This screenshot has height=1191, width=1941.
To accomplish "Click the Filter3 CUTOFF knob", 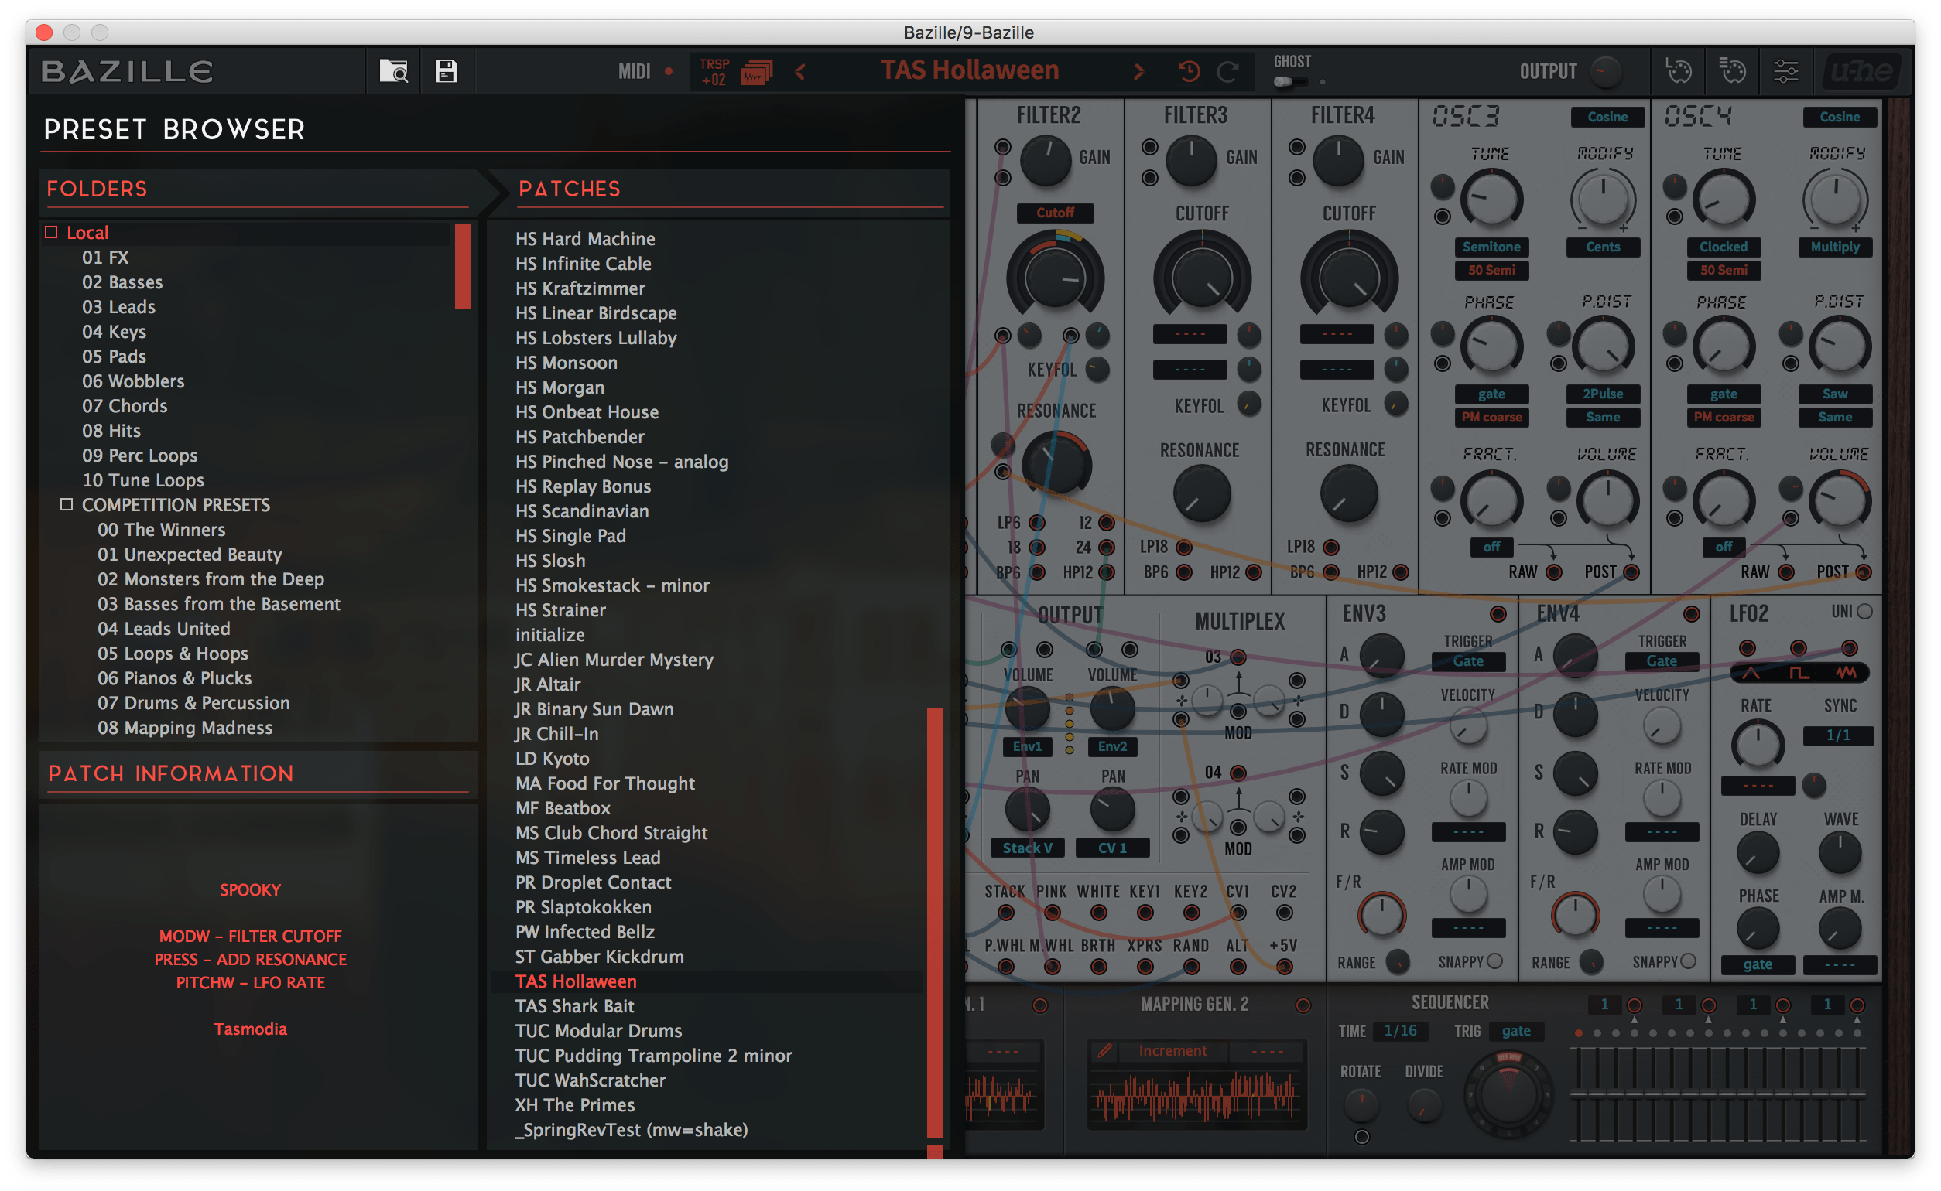I will click(1202, 278).
